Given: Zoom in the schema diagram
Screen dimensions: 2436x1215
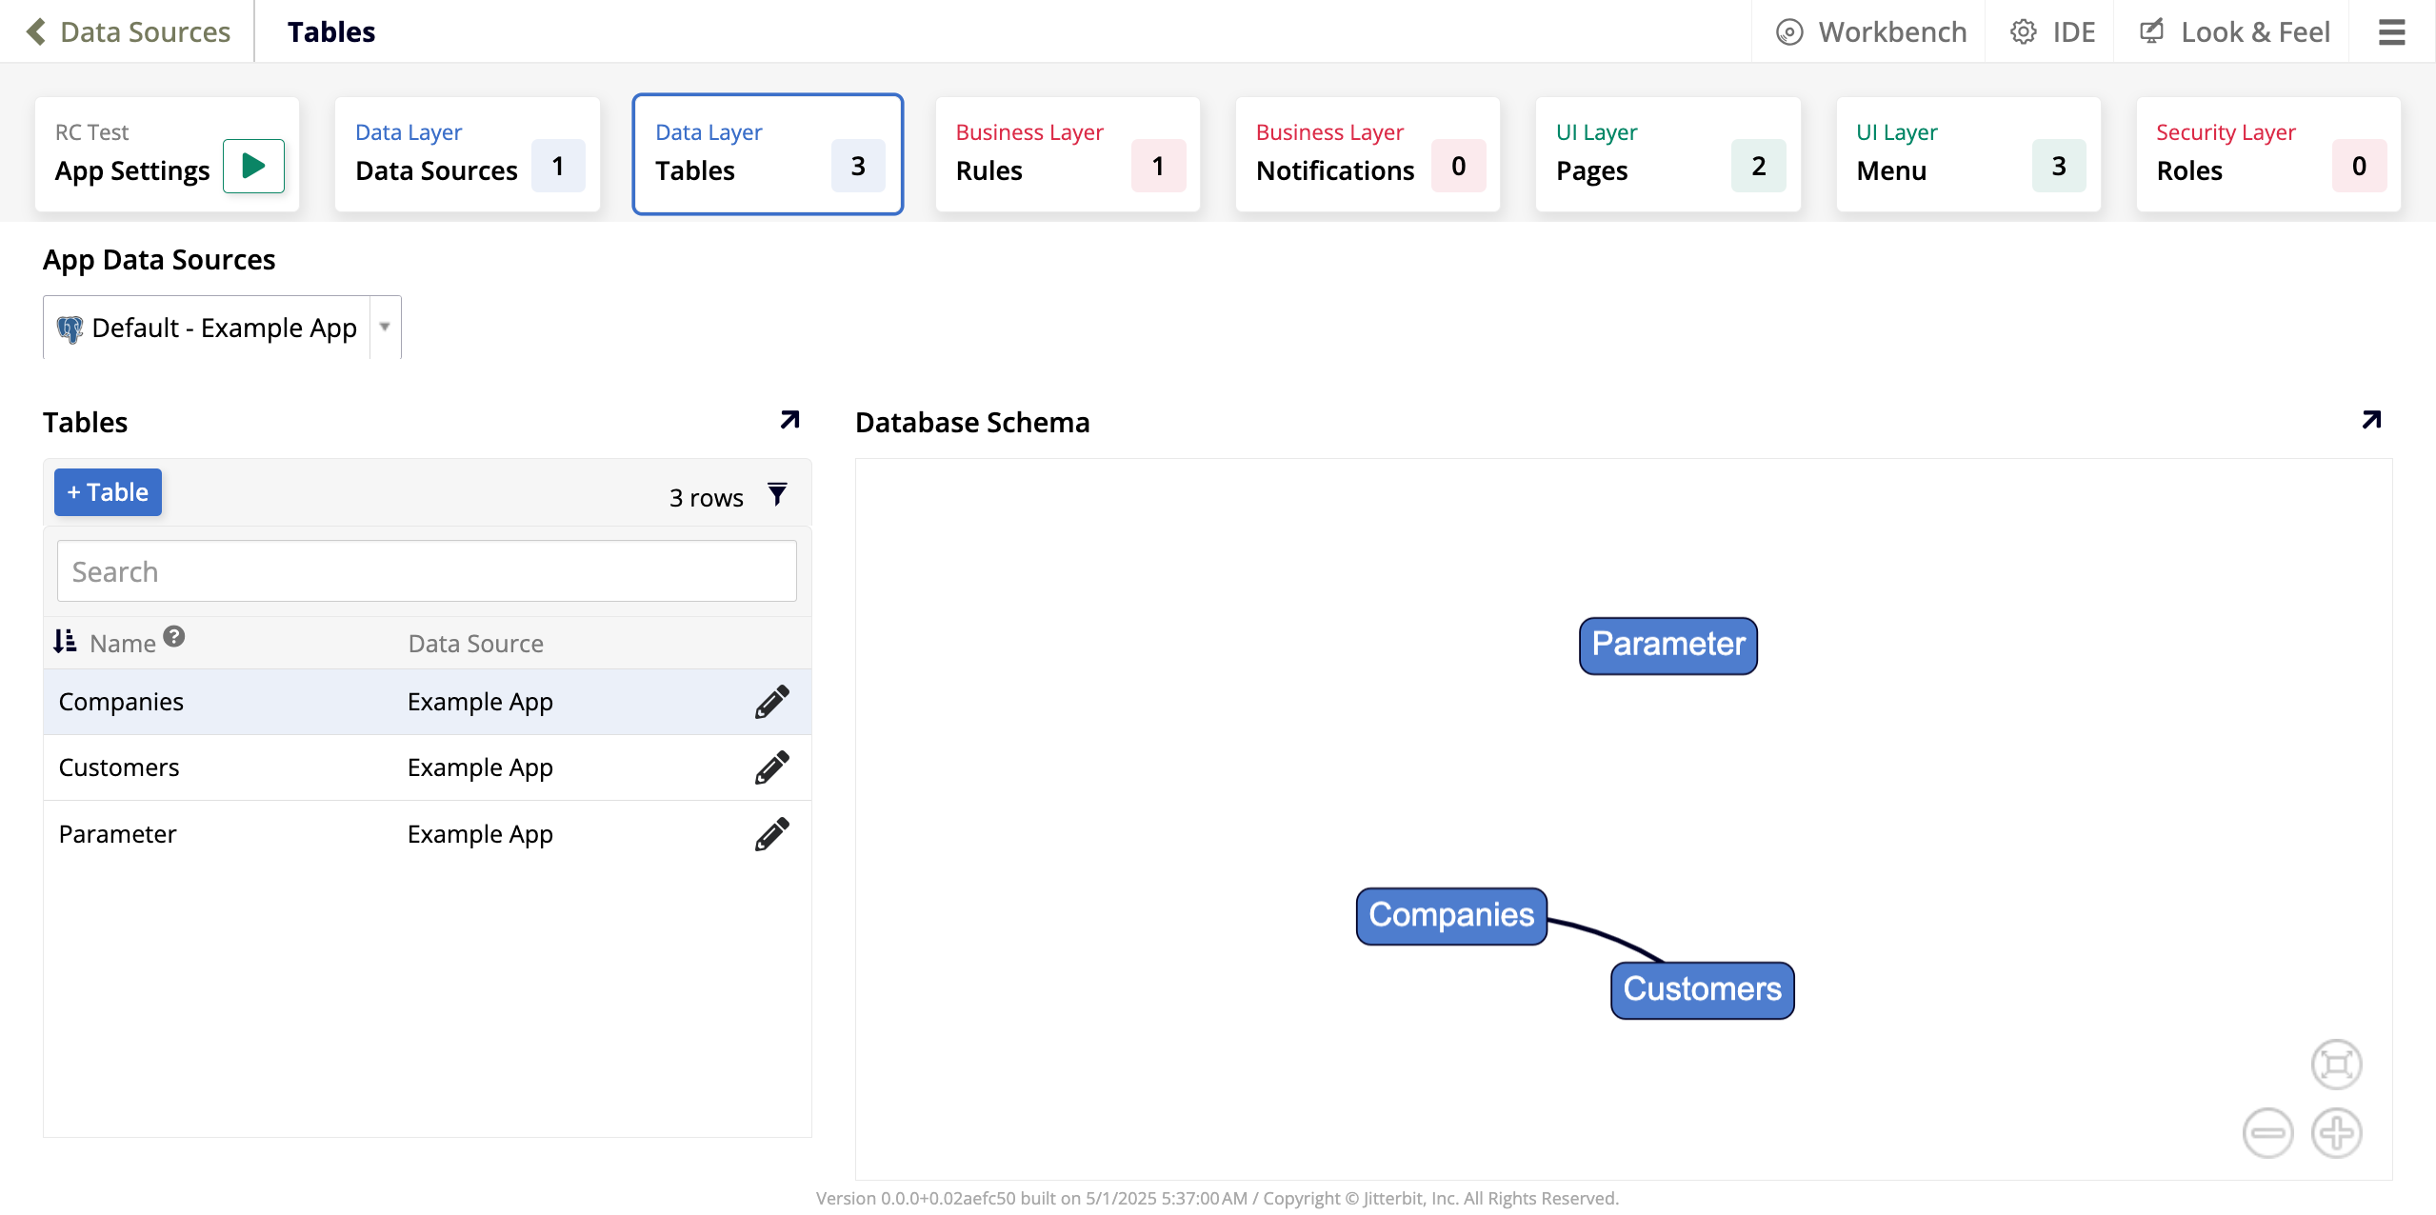Looking at the screenshot, I should [2337, 1133].
